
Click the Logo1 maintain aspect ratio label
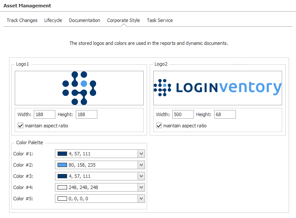pyautogui.click(x=46, y=126)
